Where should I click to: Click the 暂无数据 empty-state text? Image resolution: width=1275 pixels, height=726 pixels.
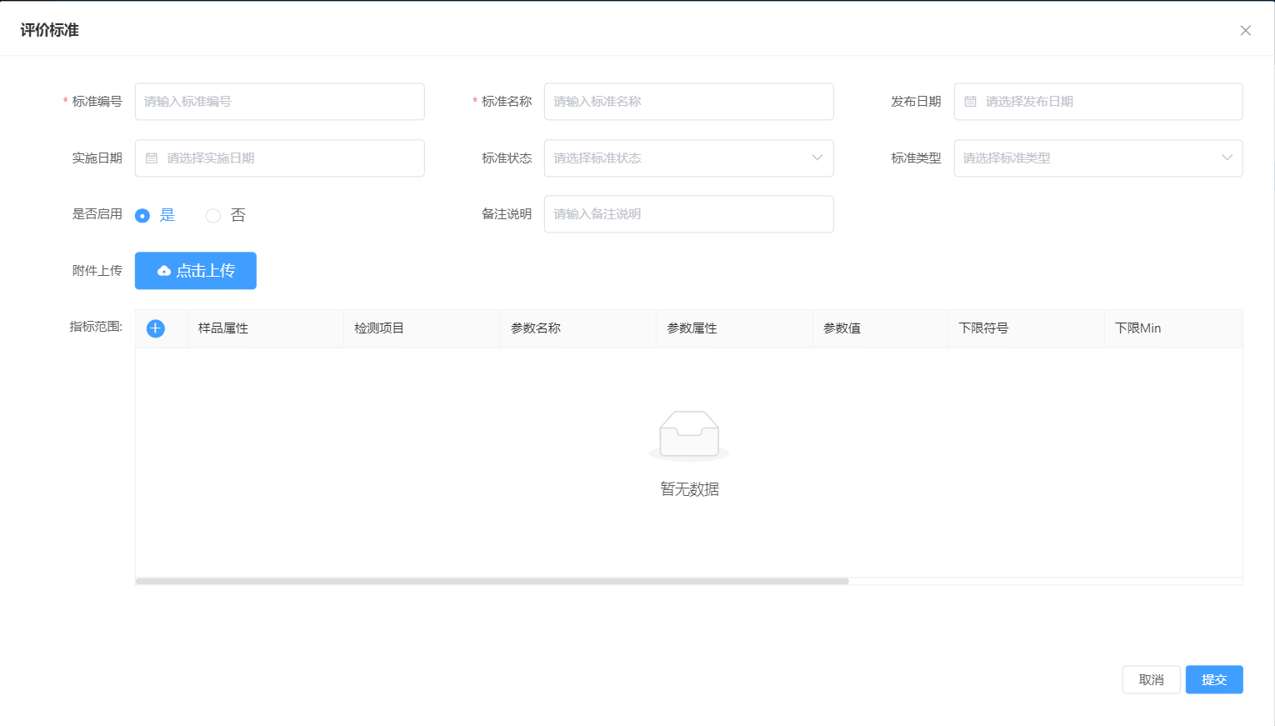689,489
